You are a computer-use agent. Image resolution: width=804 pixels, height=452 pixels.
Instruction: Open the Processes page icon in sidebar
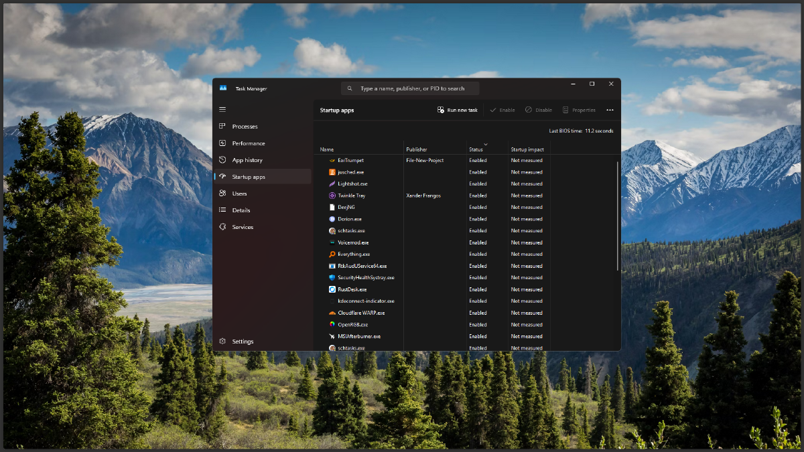coord(222,127)
